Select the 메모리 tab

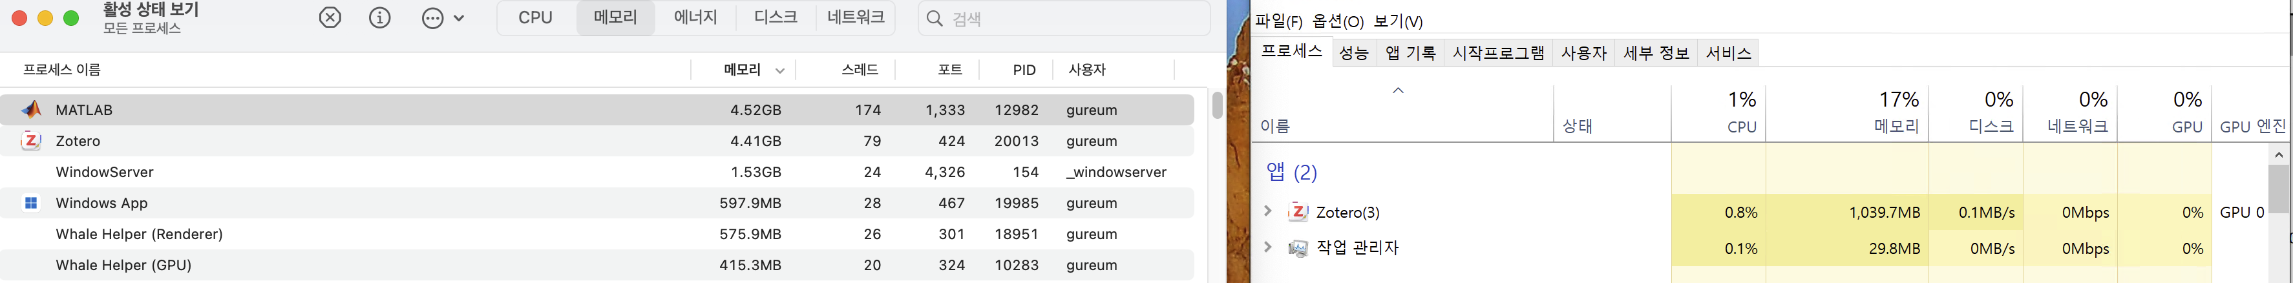coord(616,18)
